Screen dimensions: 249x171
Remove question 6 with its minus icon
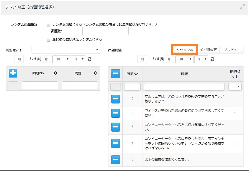(x=115, y=127)
